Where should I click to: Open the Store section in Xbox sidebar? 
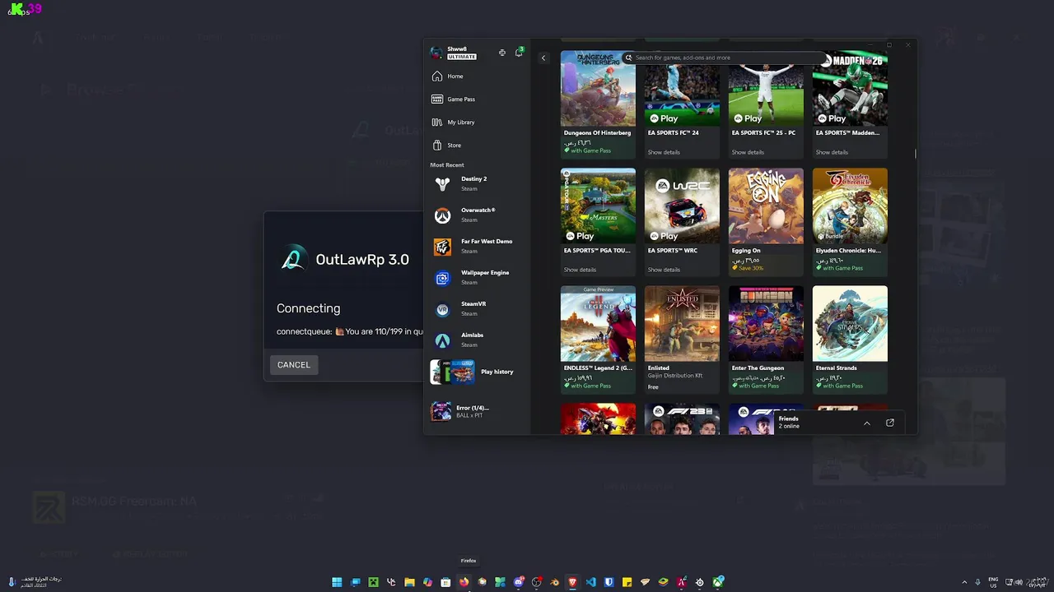coord(478,146)
